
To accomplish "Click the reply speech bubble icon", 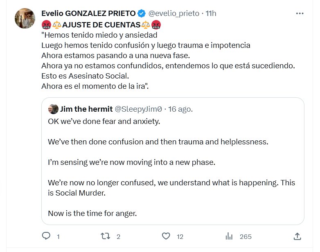I will 46,236.
